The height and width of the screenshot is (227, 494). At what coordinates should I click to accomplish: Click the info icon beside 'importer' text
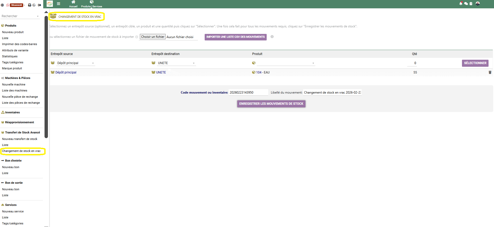137,37
